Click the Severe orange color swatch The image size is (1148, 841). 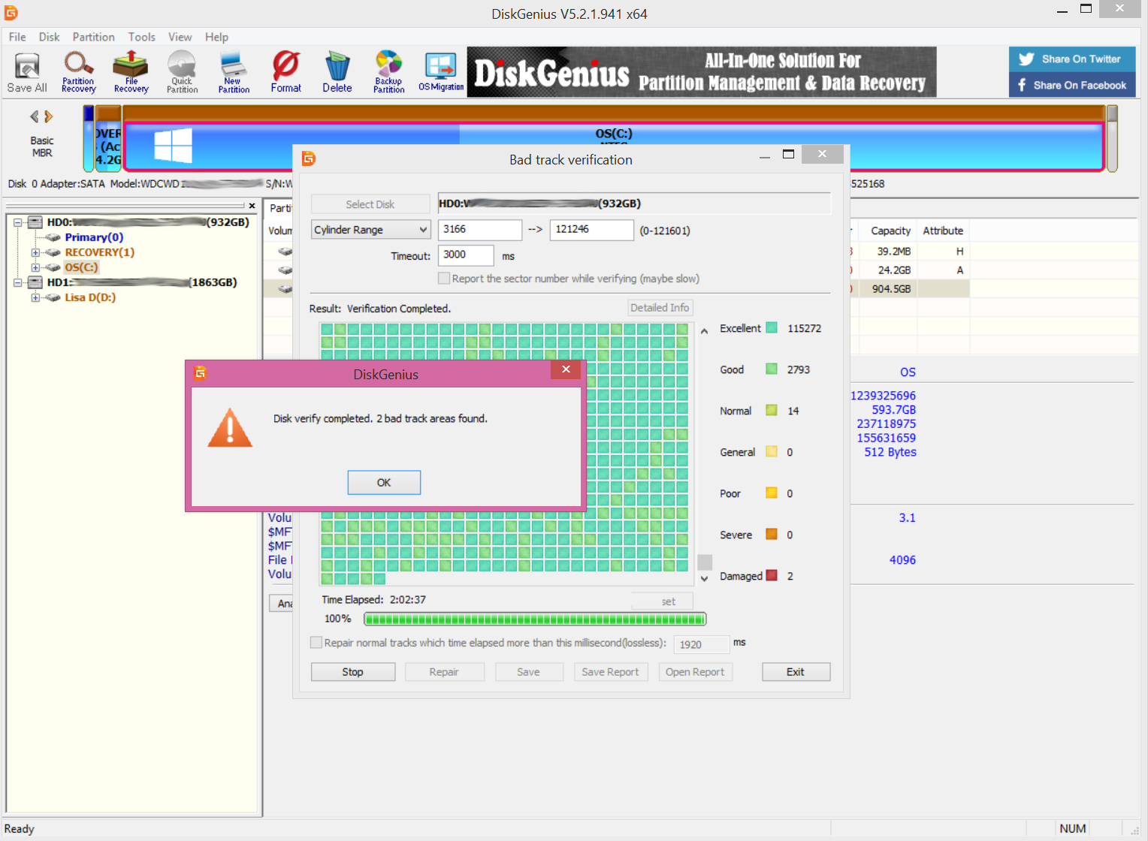[772, 534]
